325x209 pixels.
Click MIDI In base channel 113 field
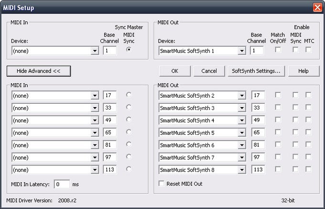point(109,170)
